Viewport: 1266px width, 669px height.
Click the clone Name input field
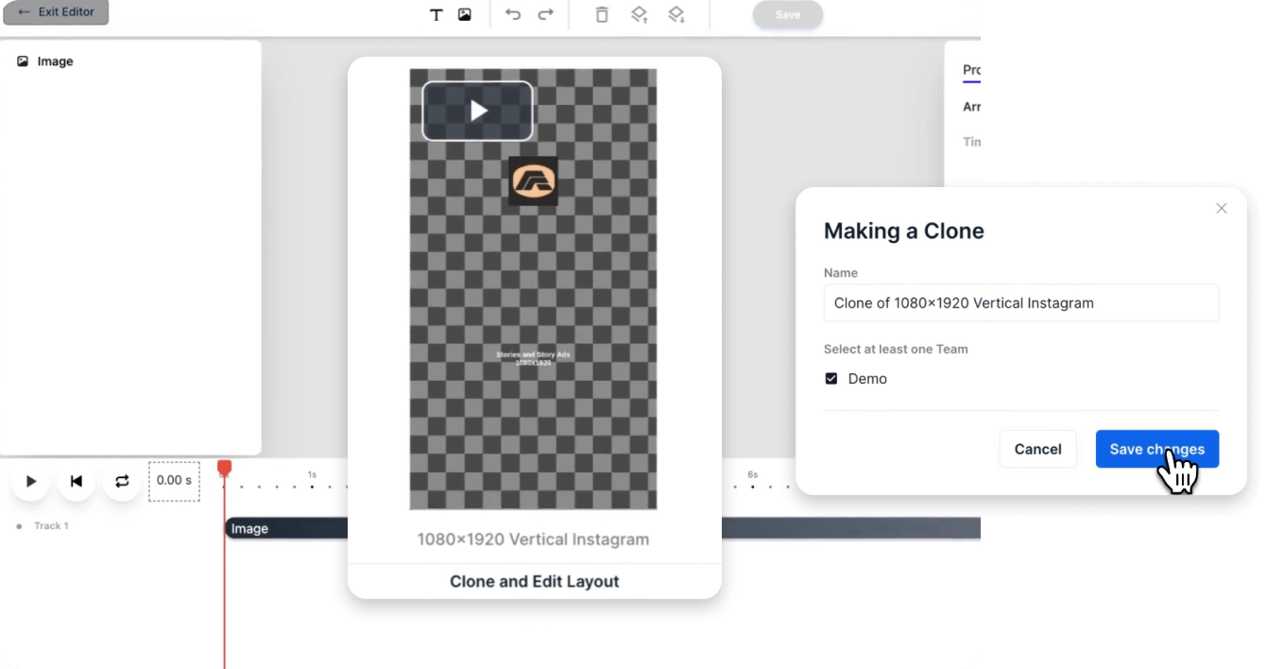[x=1020, y=303]
